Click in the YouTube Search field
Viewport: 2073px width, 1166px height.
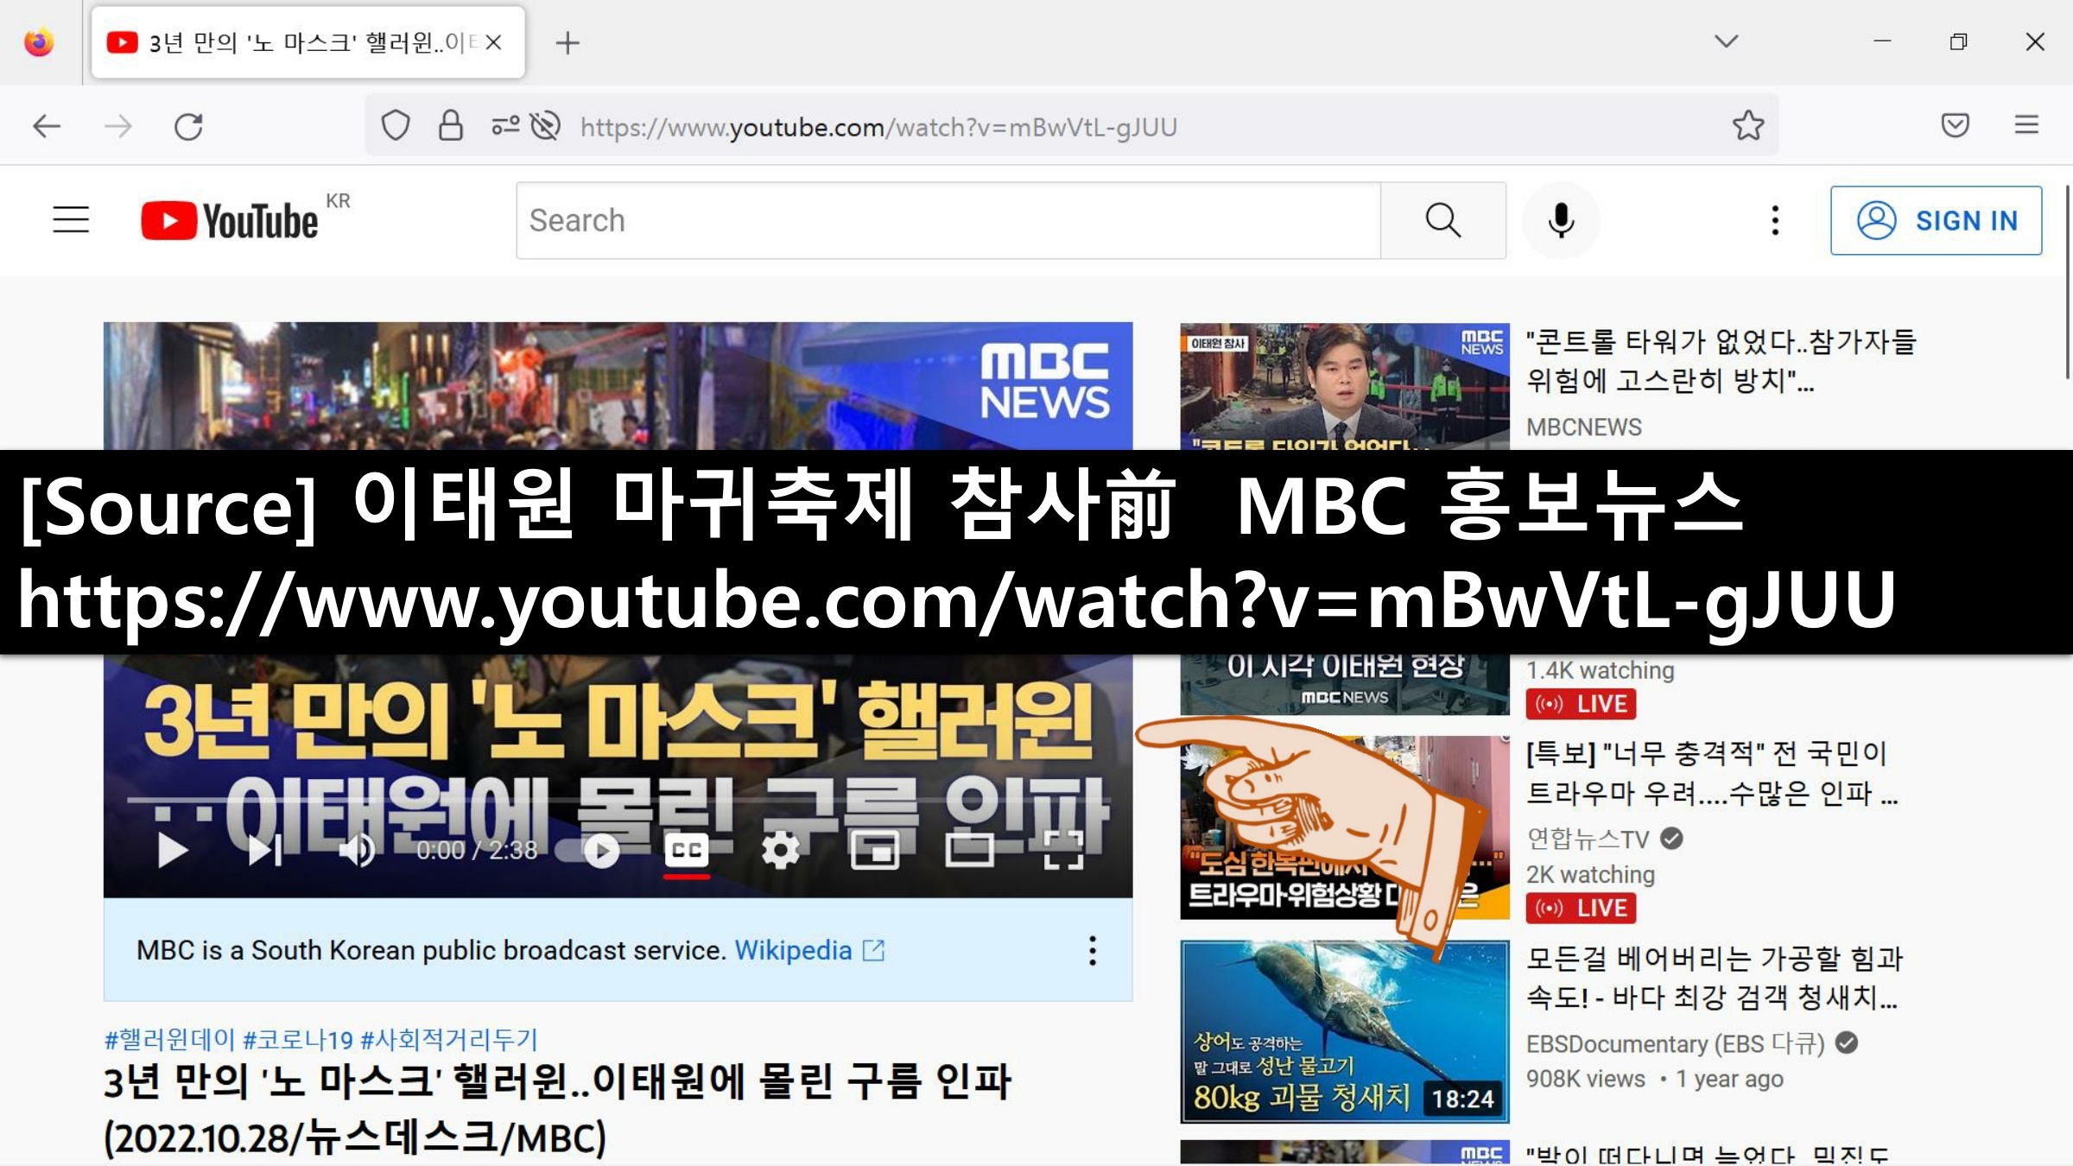click(948, 220)
